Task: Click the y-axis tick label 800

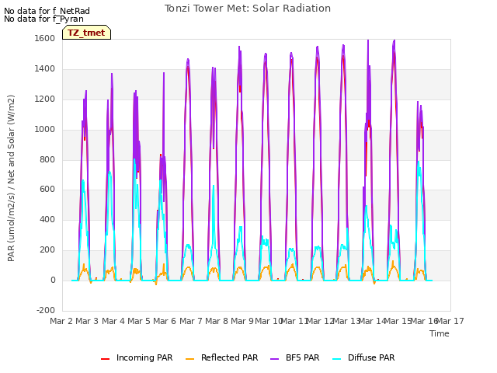Action: [47, 159]
